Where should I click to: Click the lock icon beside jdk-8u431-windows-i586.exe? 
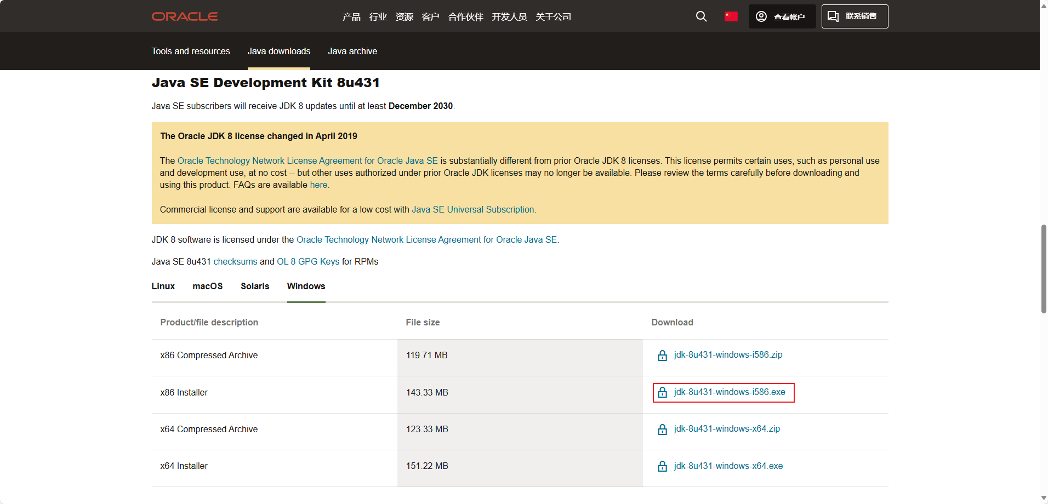coord(662,392)
